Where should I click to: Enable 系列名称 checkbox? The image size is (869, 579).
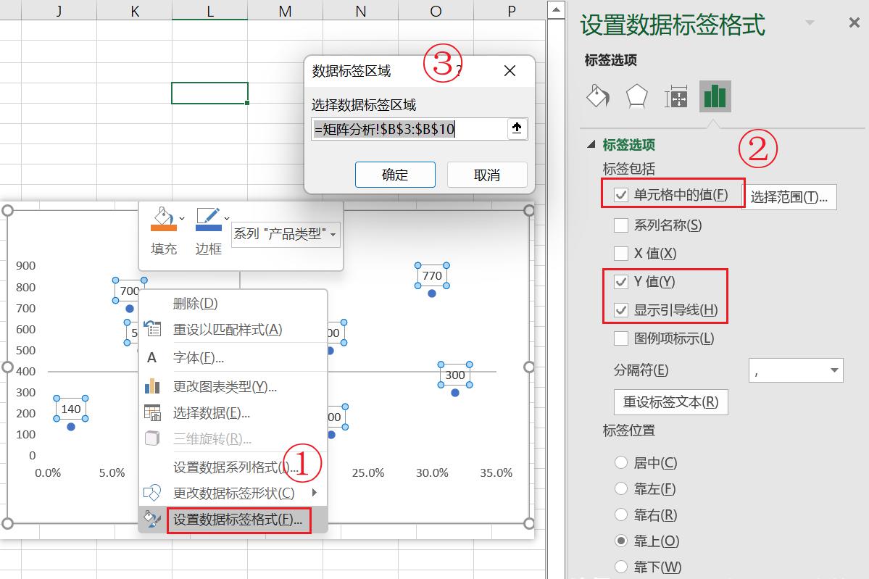click(x=620, y=225)
